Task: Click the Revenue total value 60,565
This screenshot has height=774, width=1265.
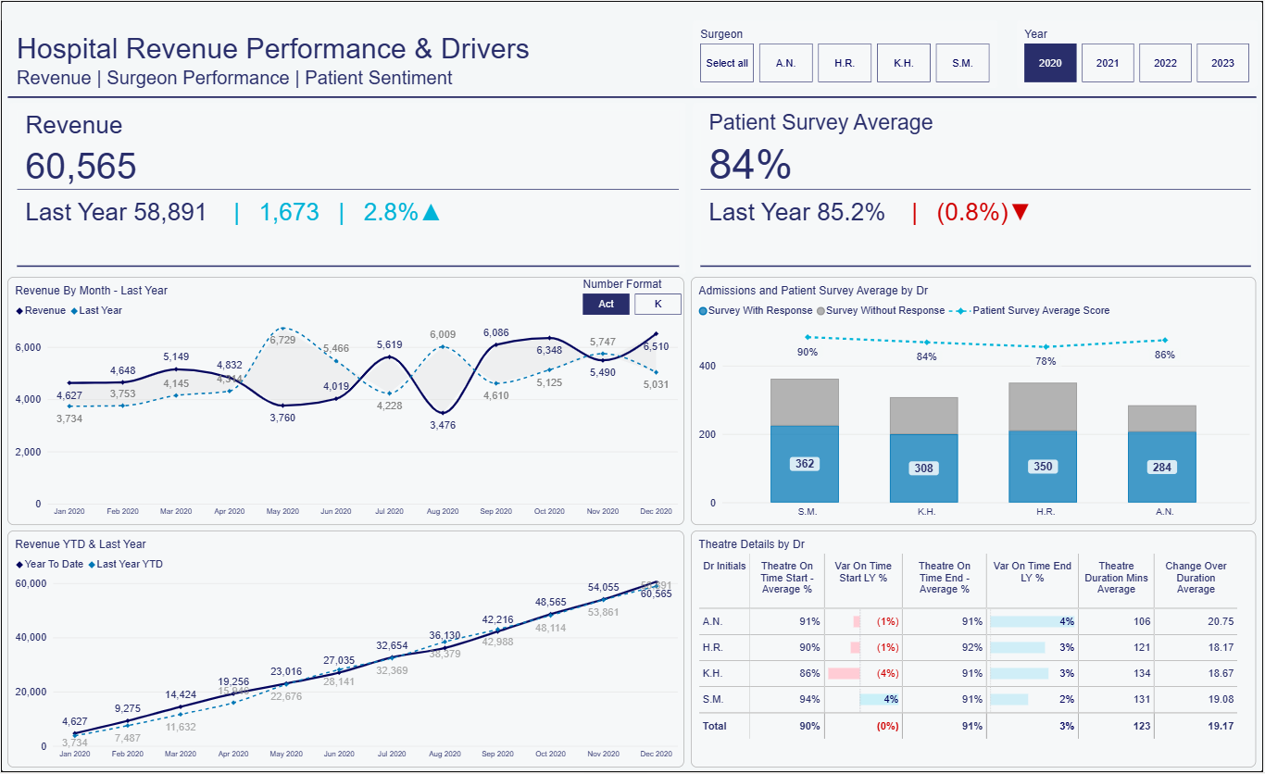Action: coord(81,167)
